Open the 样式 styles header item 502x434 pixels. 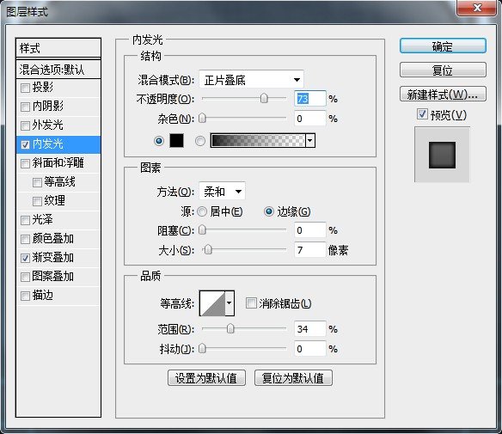58,49
